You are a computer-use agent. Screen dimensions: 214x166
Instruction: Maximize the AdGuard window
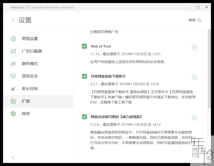coord(198,7)
